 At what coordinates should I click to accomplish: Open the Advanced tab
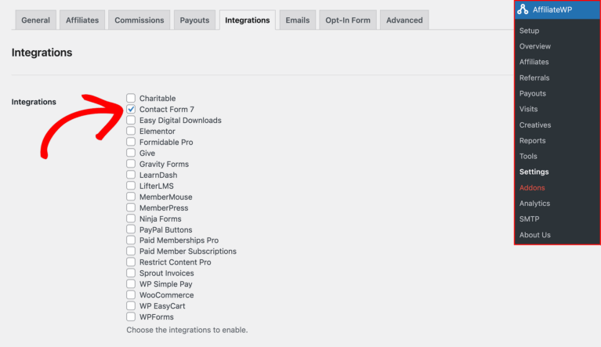404,20
